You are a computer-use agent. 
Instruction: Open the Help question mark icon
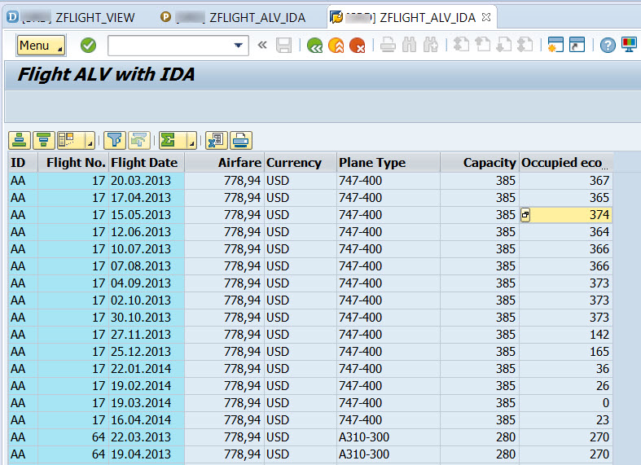coord(608,46)
